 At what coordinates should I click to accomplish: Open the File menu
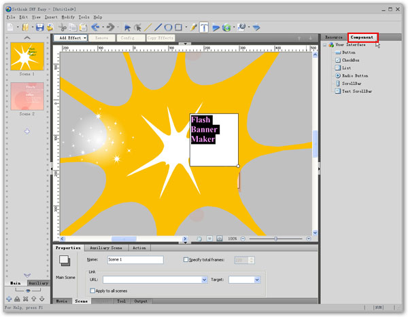tap(11, 17)
